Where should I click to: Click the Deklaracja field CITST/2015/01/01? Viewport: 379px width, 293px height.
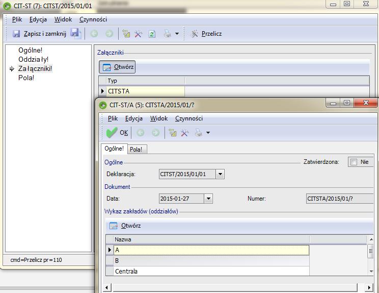click(x=187, y=174)
